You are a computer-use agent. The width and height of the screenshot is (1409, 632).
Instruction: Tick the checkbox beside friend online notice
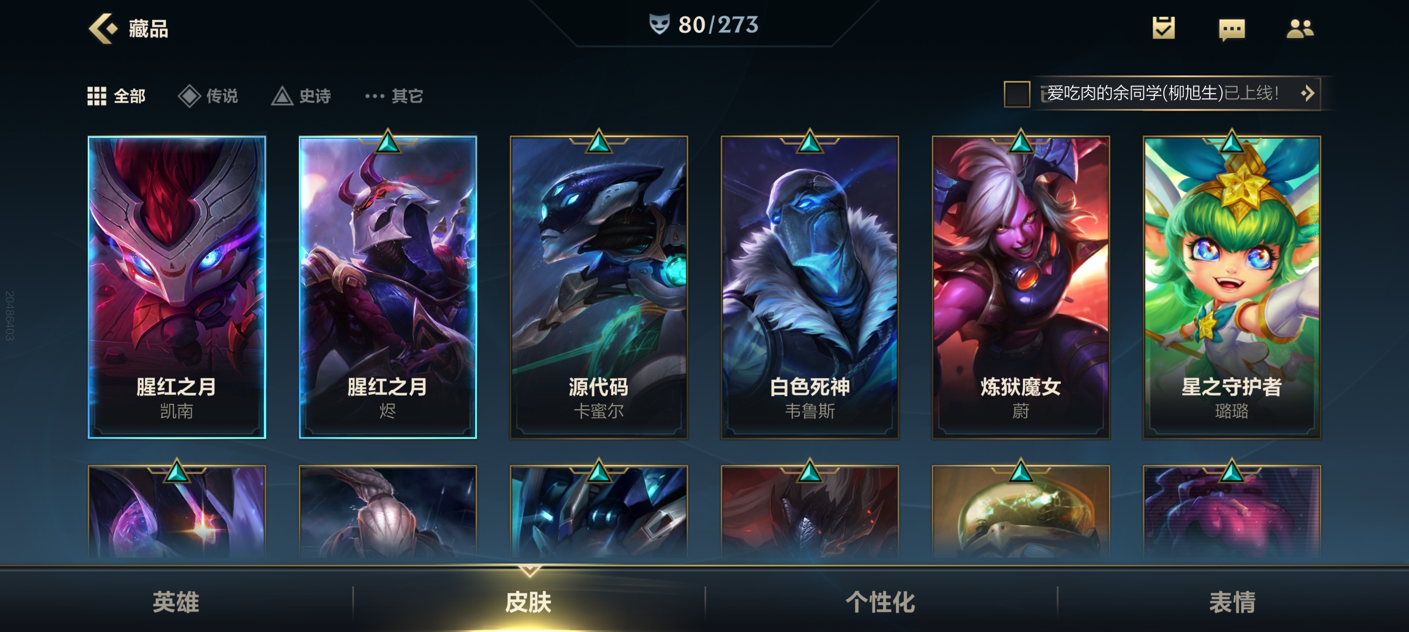(x=1016, y=94)
